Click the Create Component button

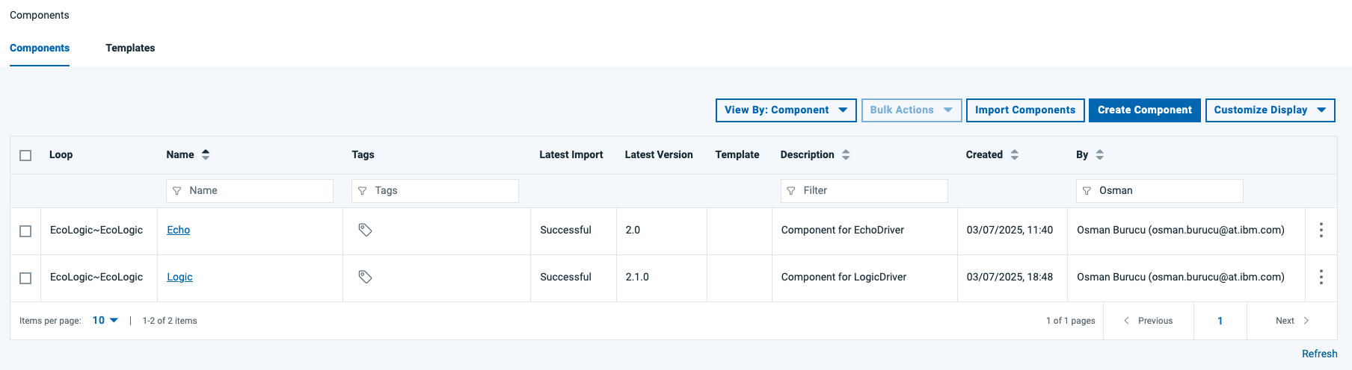click(x=1144, y=110)
